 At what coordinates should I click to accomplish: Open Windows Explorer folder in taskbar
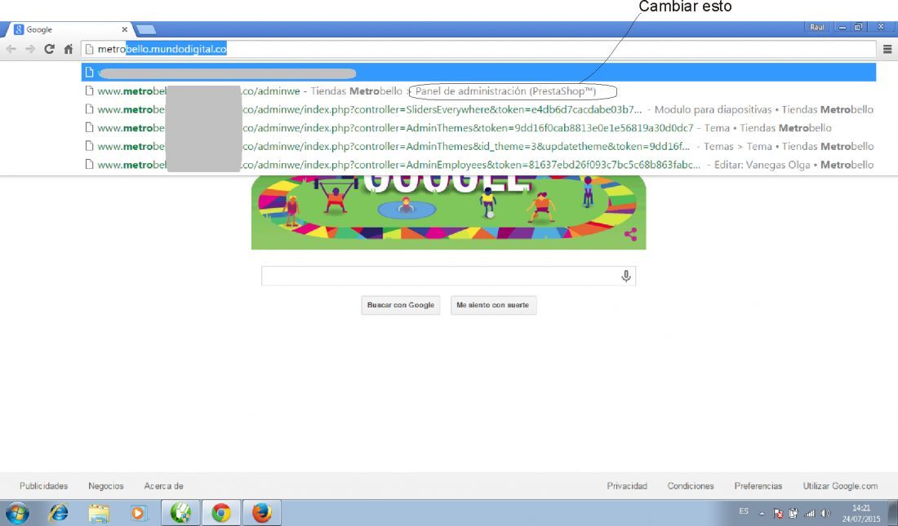[99, 512]
